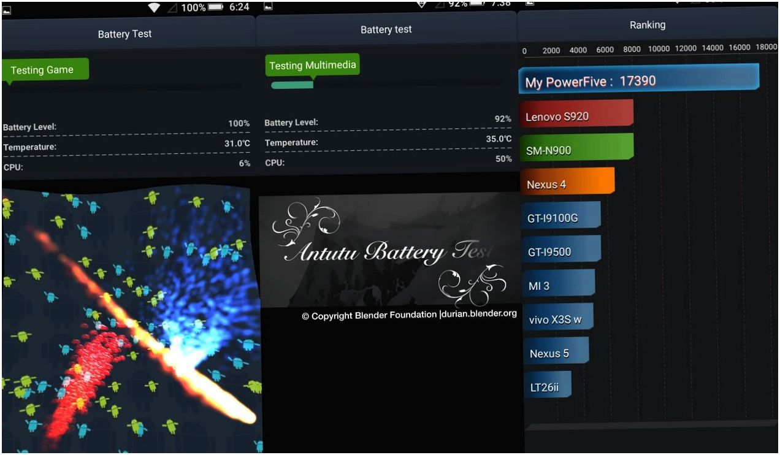
Task: Click the 'Testing Multimedia' green label
Action: [x=313, y=65]
